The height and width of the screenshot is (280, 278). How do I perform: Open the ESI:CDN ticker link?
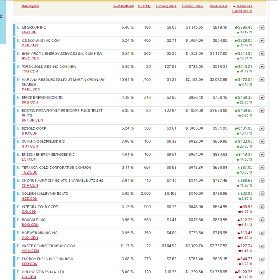click(29, 159)
